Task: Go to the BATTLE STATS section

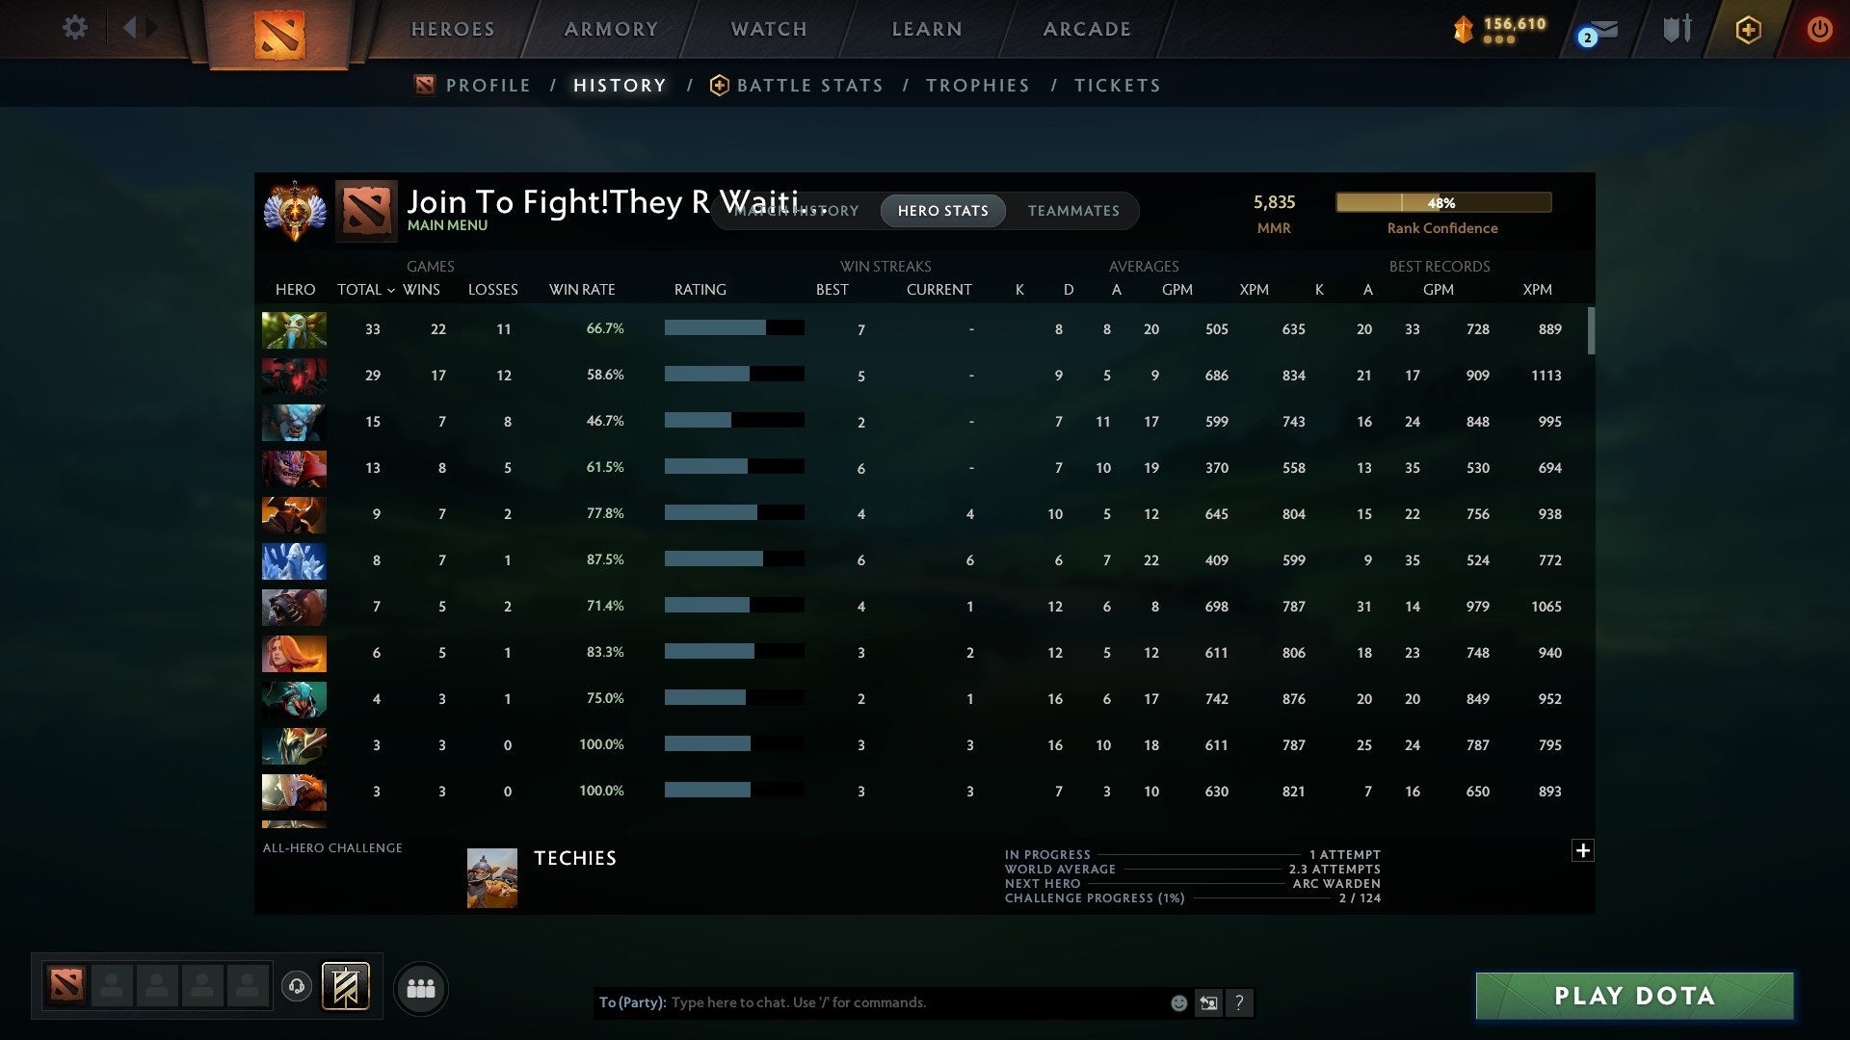Action: [809, 85]
